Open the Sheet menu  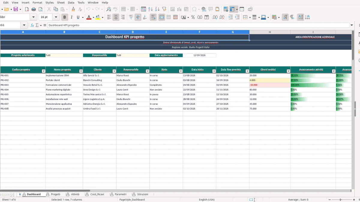tap(61, 2)
